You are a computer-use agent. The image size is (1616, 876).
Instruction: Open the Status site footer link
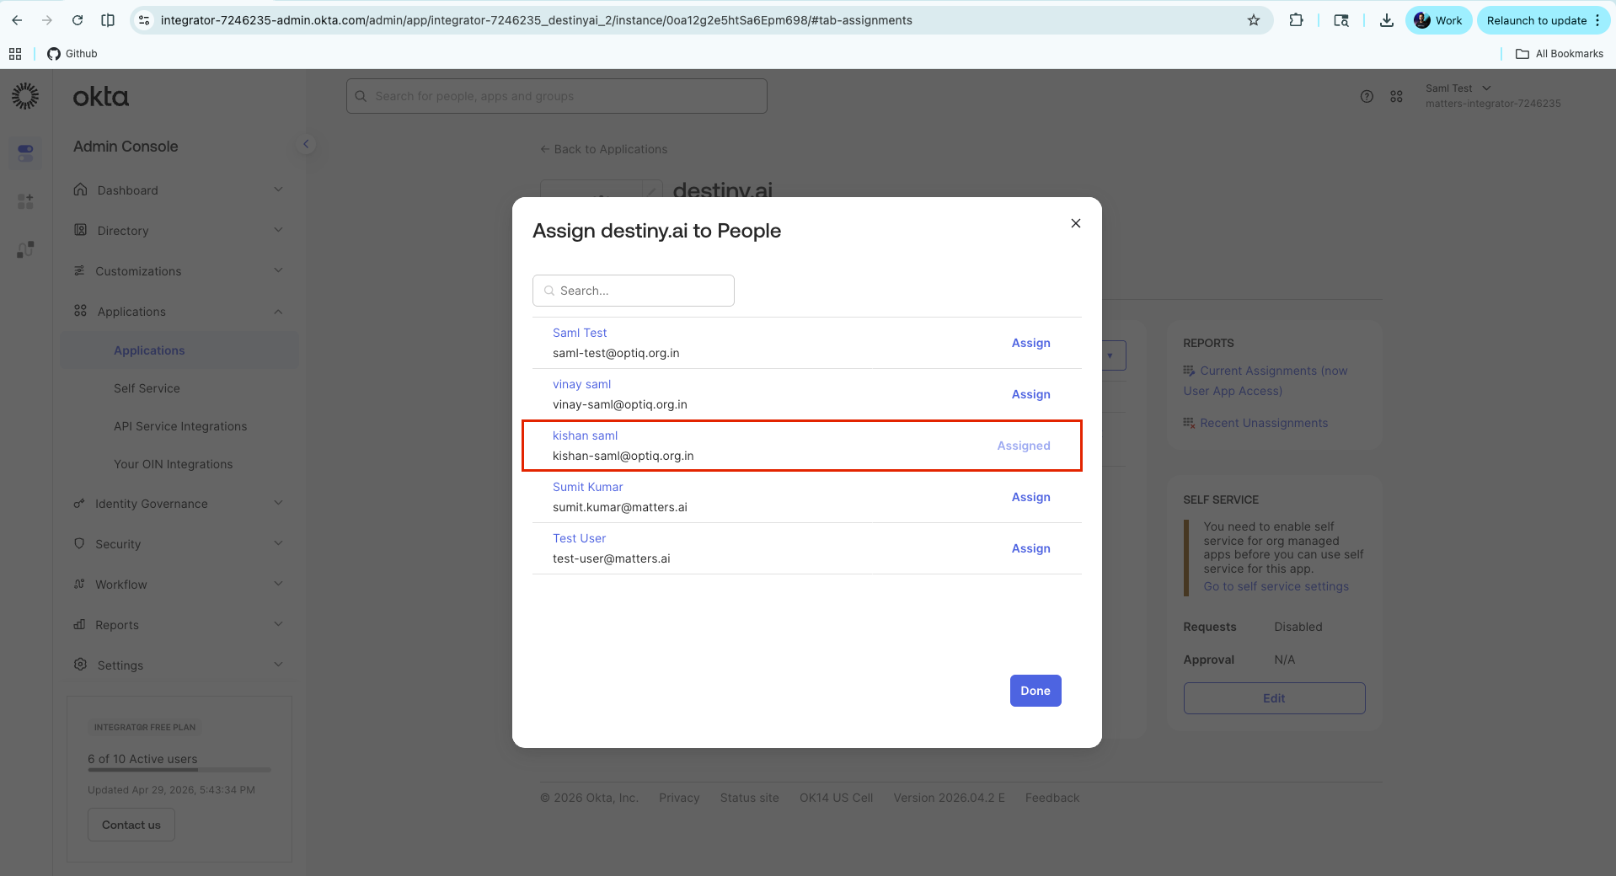(x=749, y=798)
